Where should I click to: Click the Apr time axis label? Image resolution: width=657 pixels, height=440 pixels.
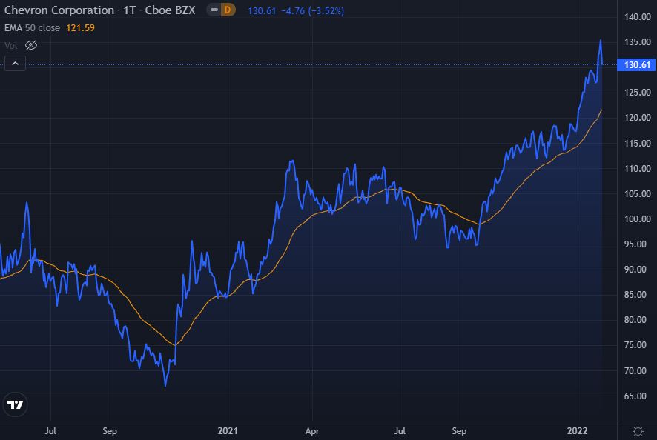[x=312, y=431]
